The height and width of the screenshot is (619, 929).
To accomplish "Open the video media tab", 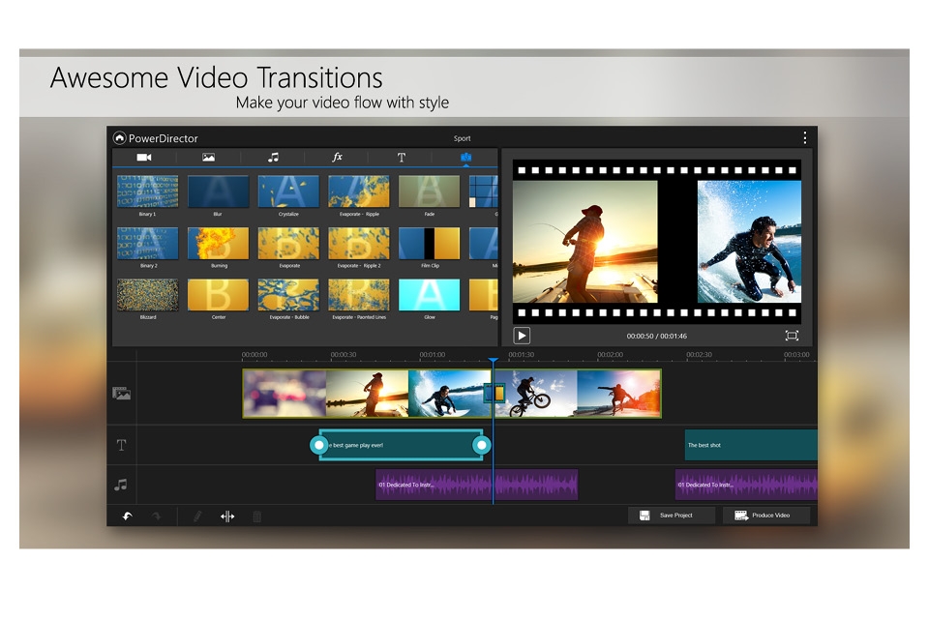I will pyautogui.click(x=144, y=157).
